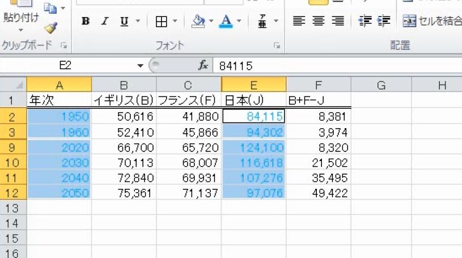The width and height of the screenshot is (462, 258).
Task: Select column C header
Action: 189,85
